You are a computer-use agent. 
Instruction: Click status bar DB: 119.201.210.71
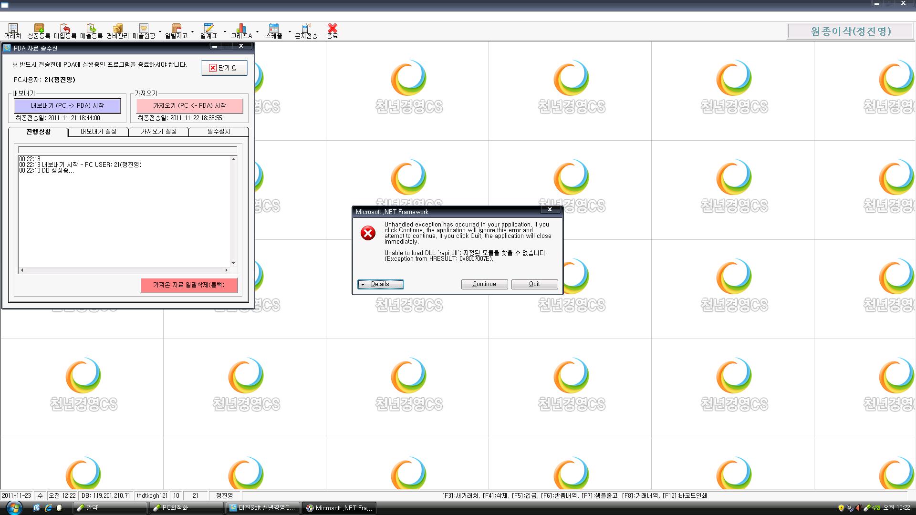point(106,496)
